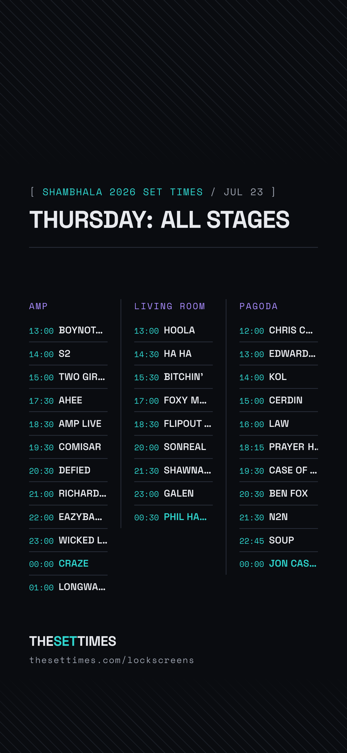The height and width of the screenshot is (753, 347).
Task: Click the N2N 21:30 entry
Action: (x=279, y=517)
